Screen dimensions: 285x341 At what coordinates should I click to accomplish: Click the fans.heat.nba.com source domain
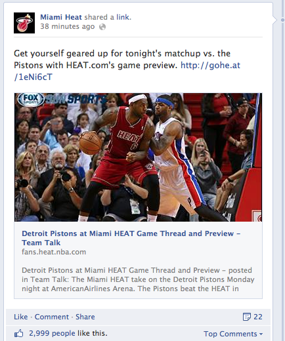[54, 252]
